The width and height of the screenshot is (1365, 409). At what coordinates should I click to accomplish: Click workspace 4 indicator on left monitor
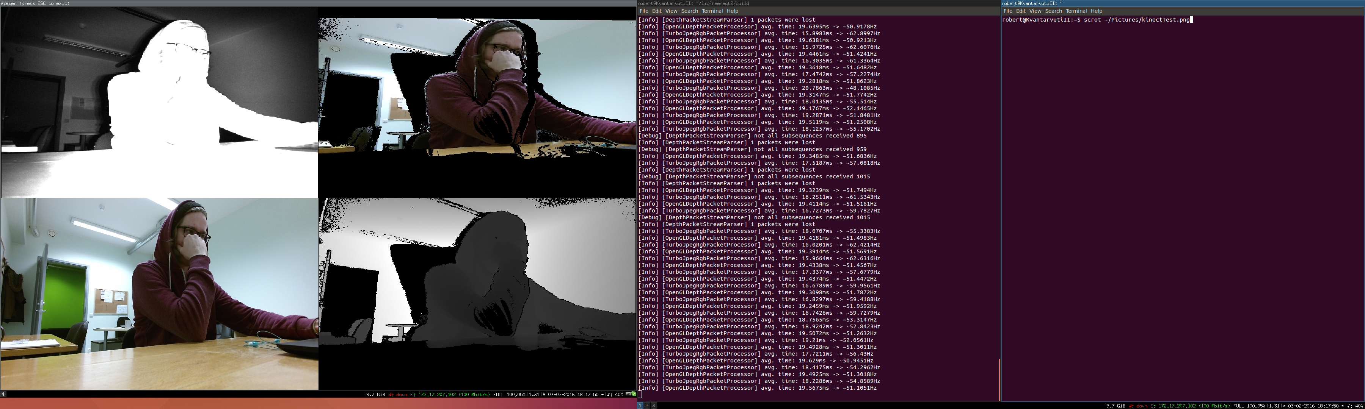[x=3, y=395]
